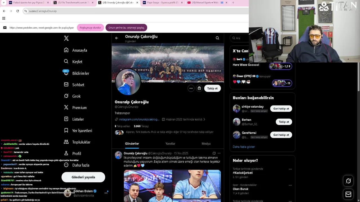Viewport: 360px width, 202px height.
Task: Reload page in Chrome toolbar
Action: tap(17, 11)
